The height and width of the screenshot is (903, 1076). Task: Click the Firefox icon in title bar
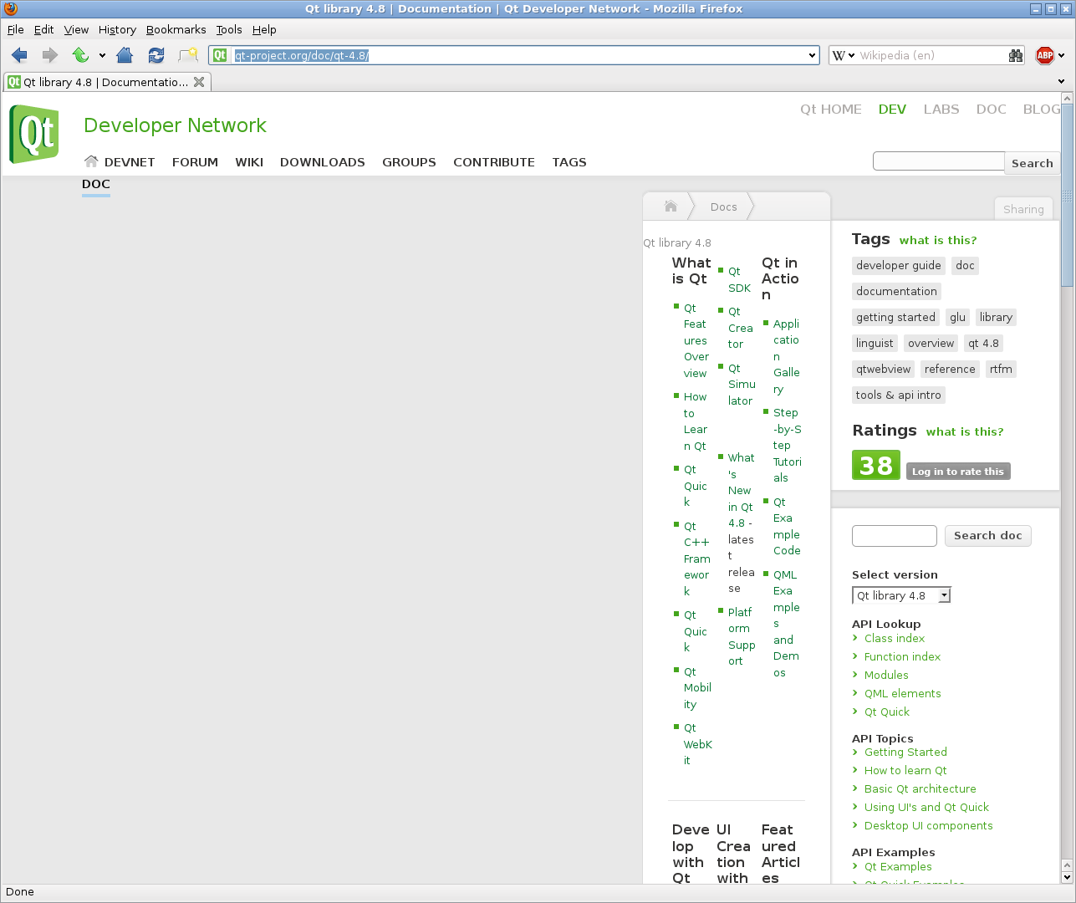coord(10,9)
